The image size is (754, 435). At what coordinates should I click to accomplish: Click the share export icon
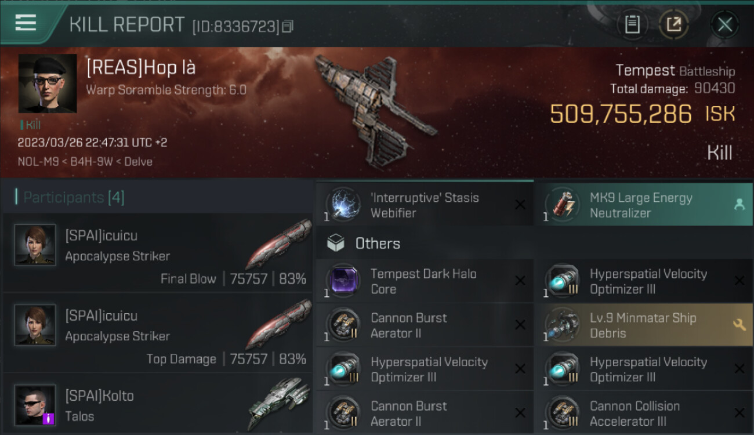tap(673, 24)
